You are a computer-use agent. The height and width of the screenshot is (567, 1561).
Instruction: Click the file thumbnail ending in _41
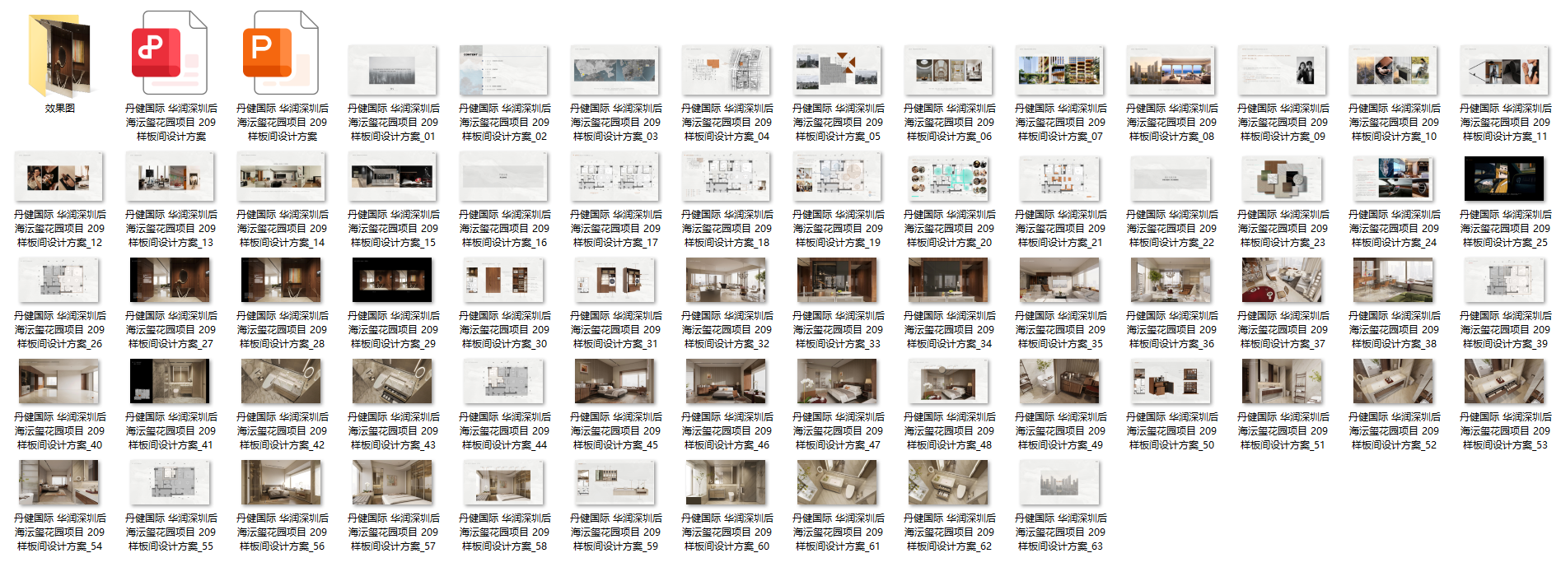pyautogui.click(x=170, y=381)
